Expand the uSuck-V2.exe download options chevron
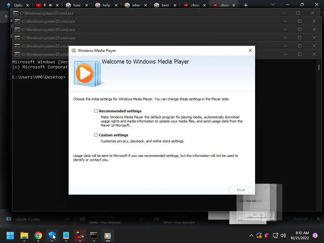Screen dimensions: 324x243 67,219
